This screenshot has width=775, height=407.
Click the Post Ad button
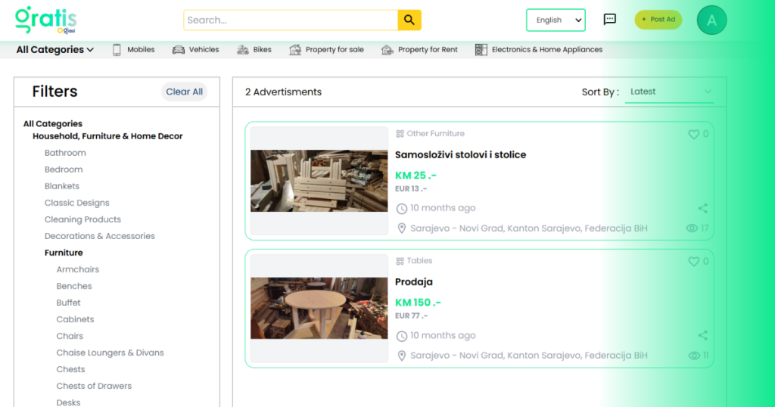[658, 20]
